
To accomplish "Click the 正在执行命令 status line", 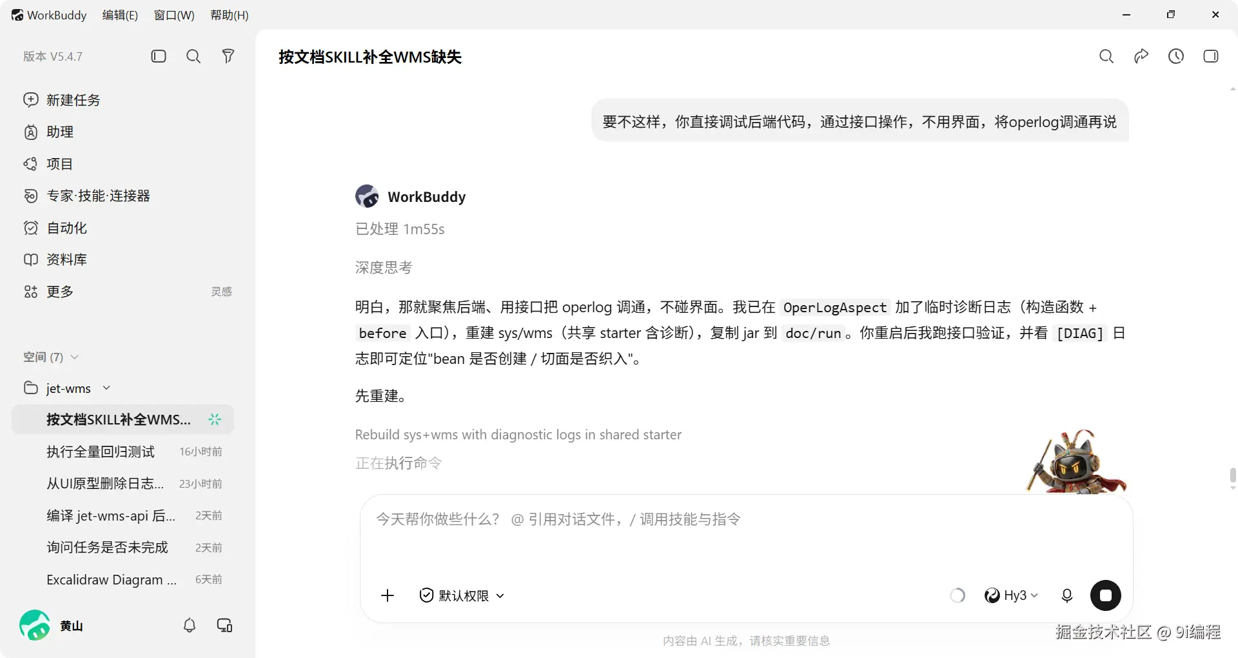I will [398, 463].
